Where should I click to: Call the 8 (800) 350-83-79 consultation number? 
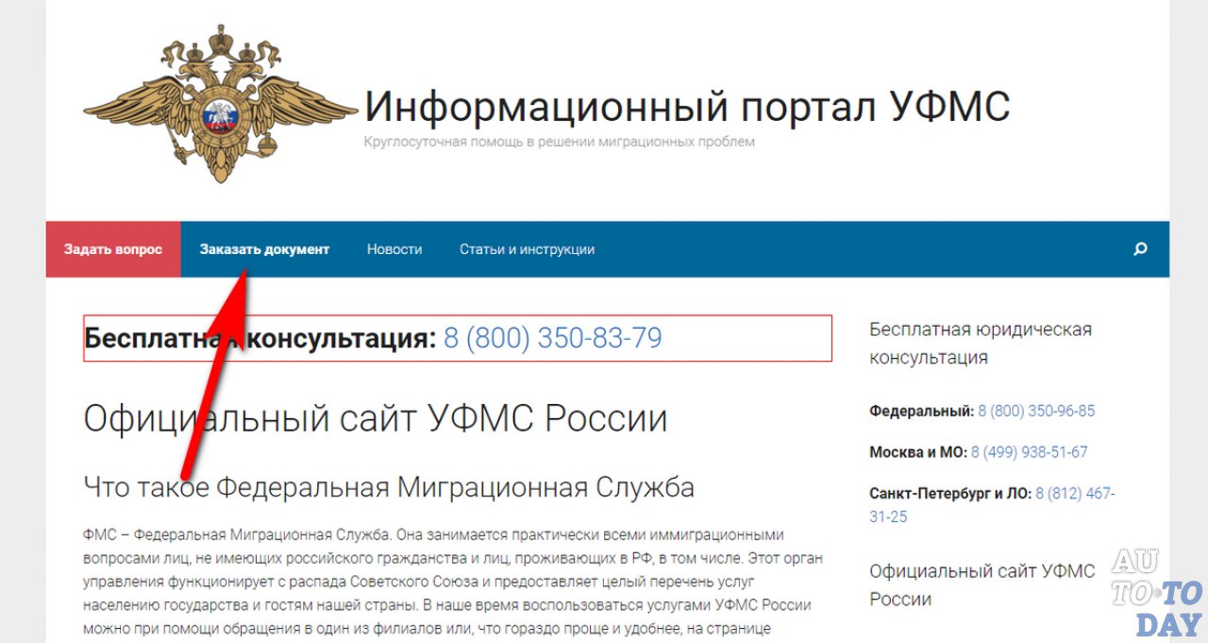(553, 338)
